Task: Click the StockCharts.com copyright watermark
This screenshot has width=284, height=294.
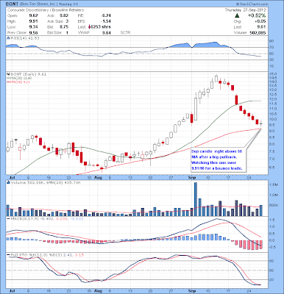Action: coord(252,4)
